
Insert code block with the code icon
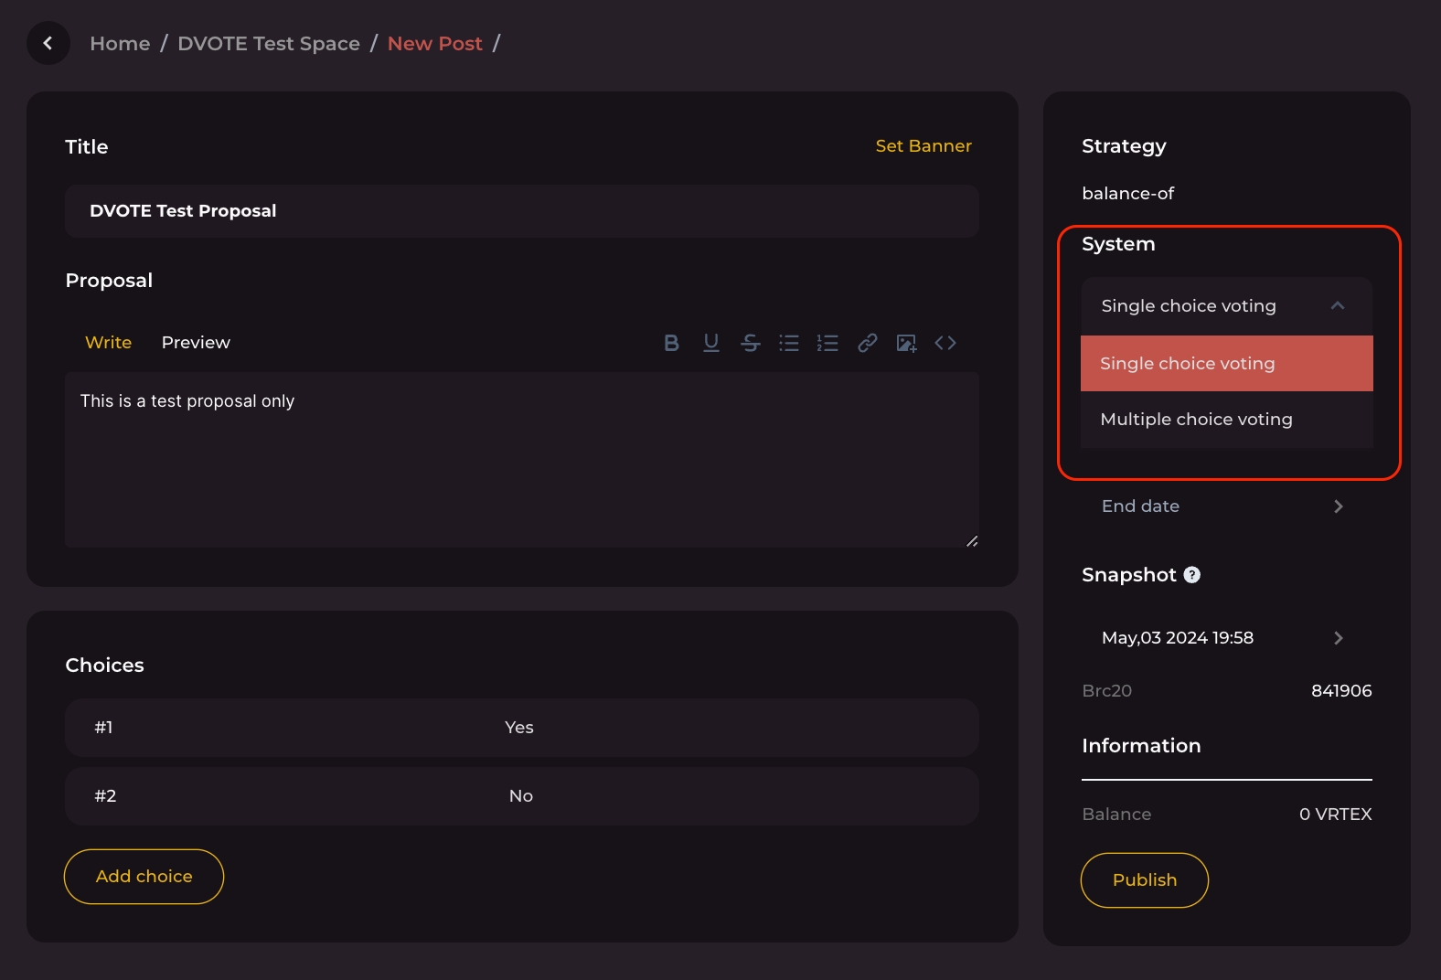point(945,343)
